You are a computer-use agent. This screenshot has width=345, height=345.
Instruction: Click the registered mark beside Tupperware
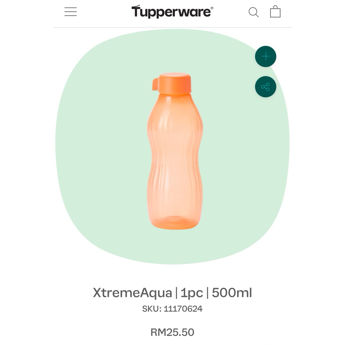point(212,8)
